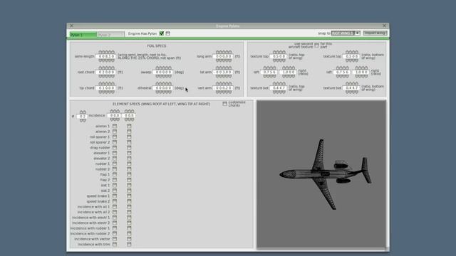The height and width of the screenshot is (256, 456).
Task: Click the vert arm value field
Action: (x=224, y=88)
